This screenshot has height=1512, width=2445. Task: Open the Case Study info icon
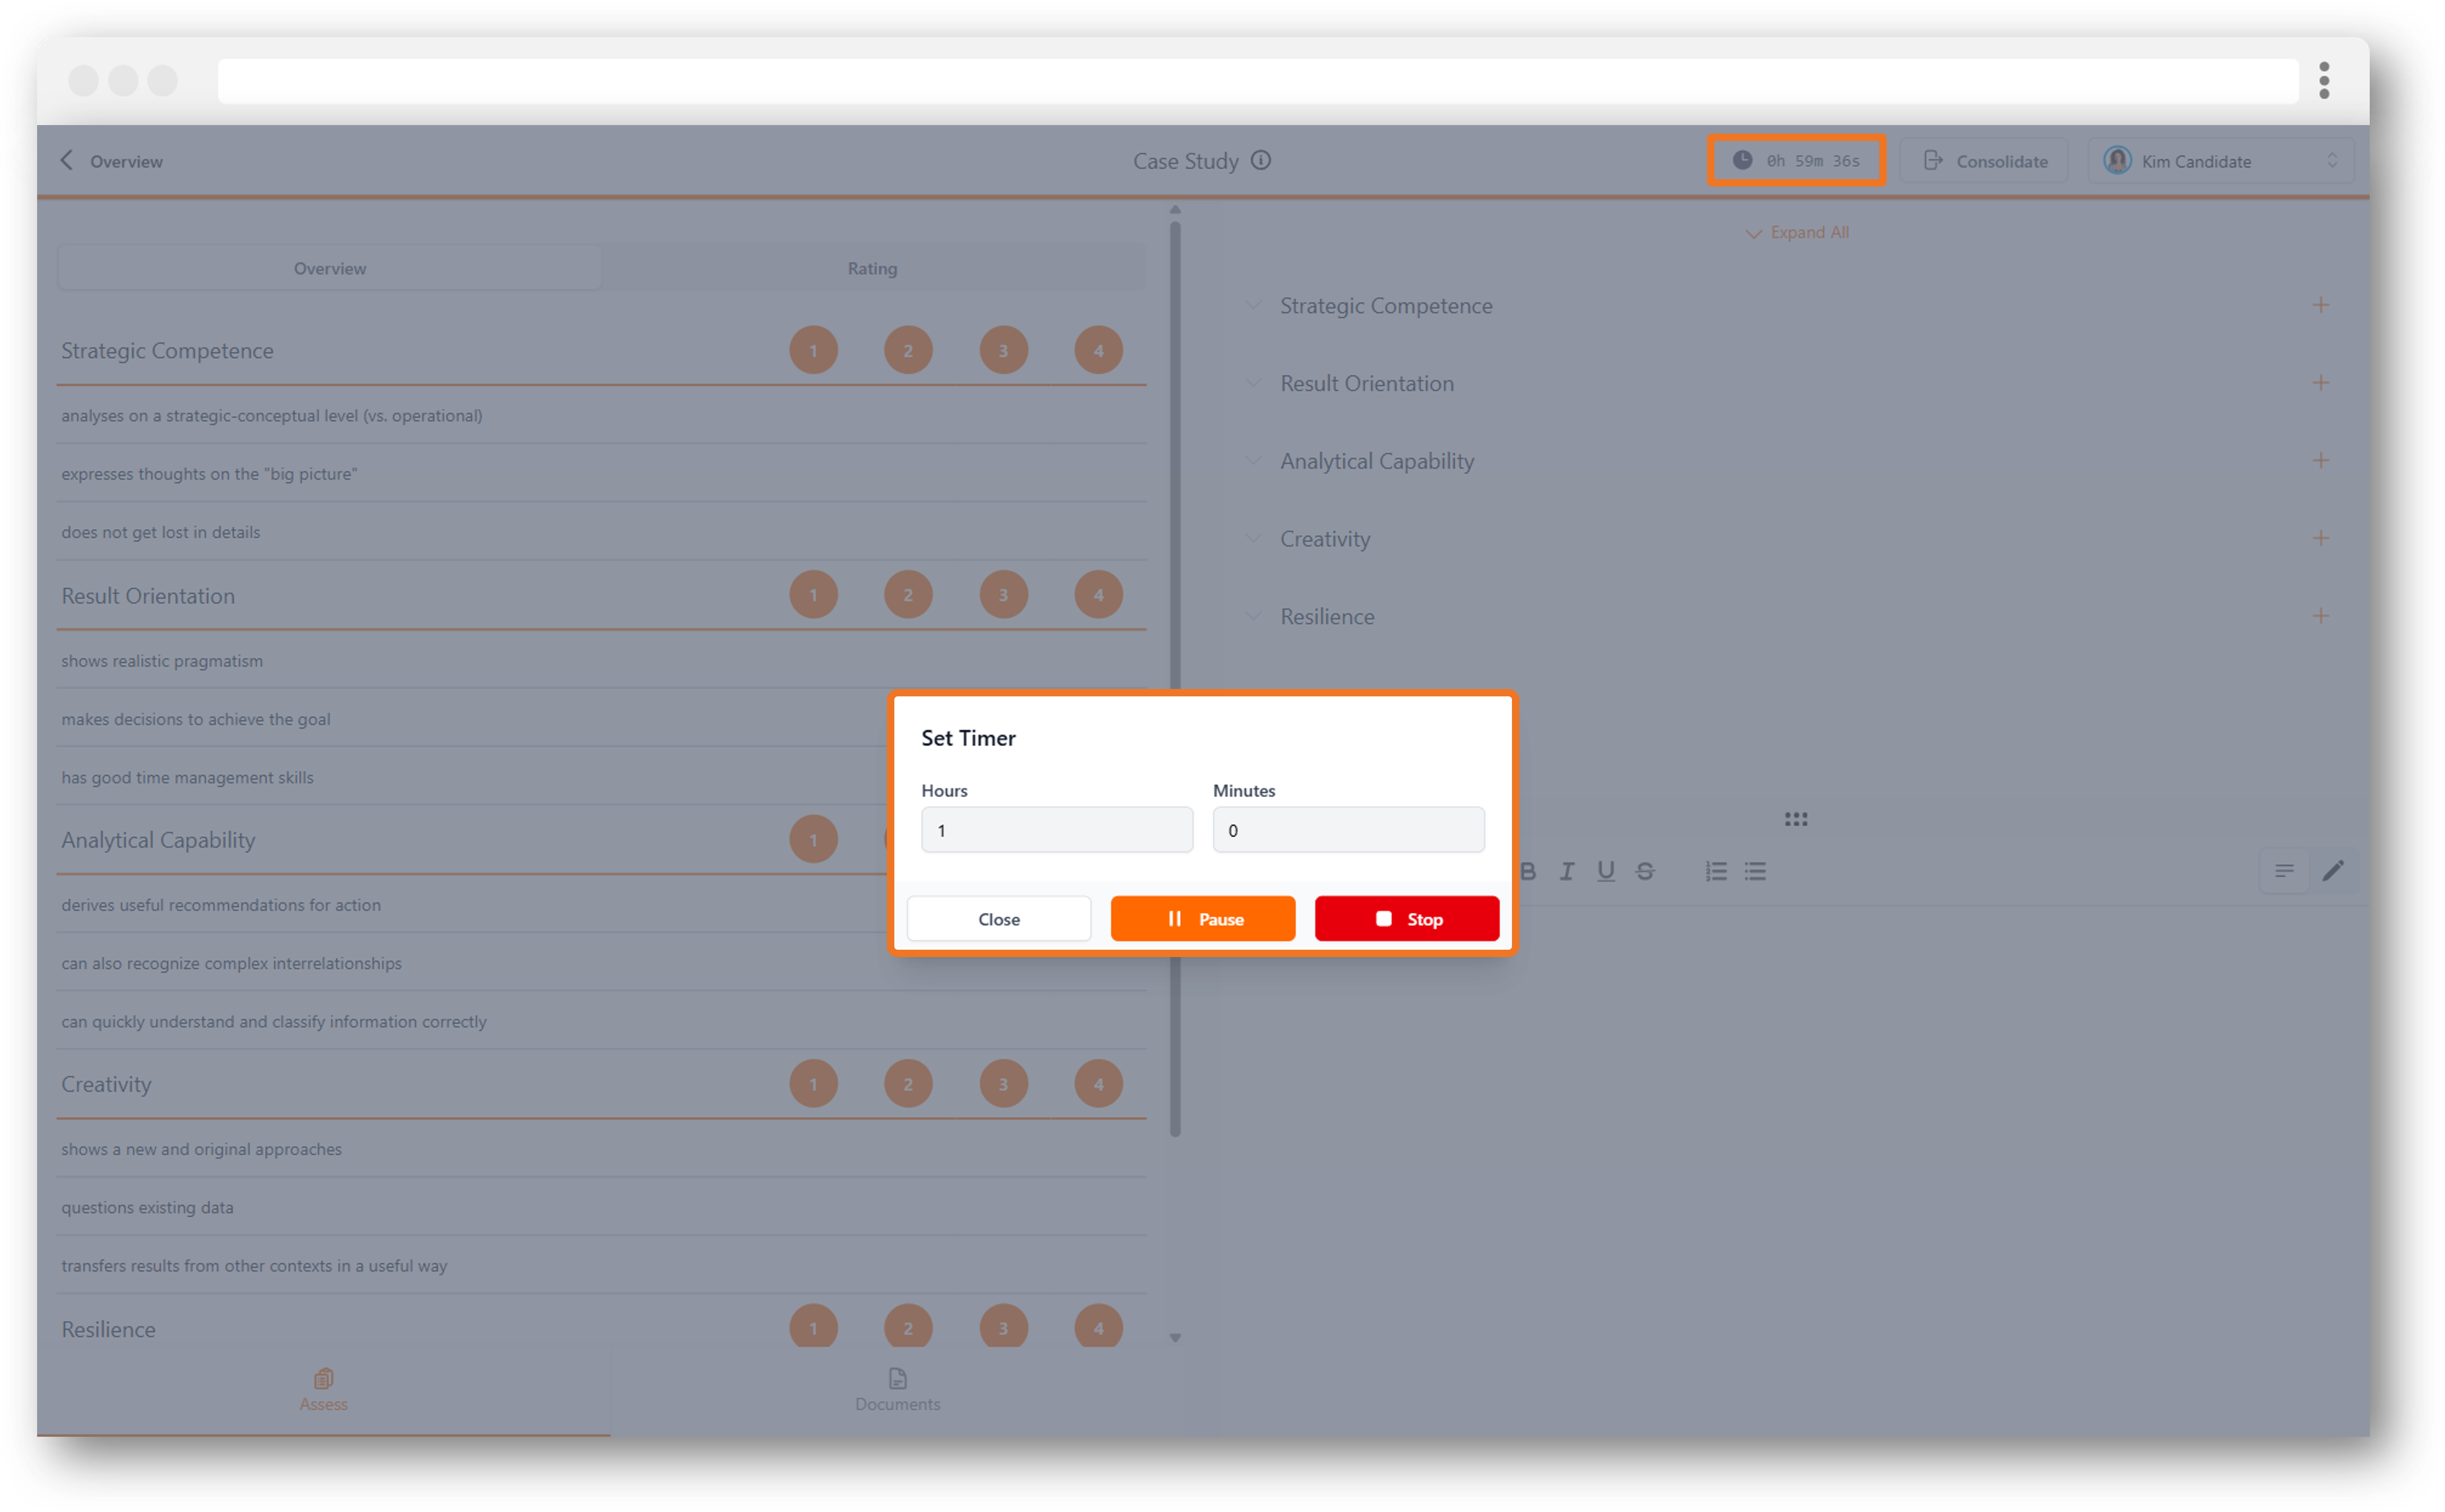pos(1261,160)
